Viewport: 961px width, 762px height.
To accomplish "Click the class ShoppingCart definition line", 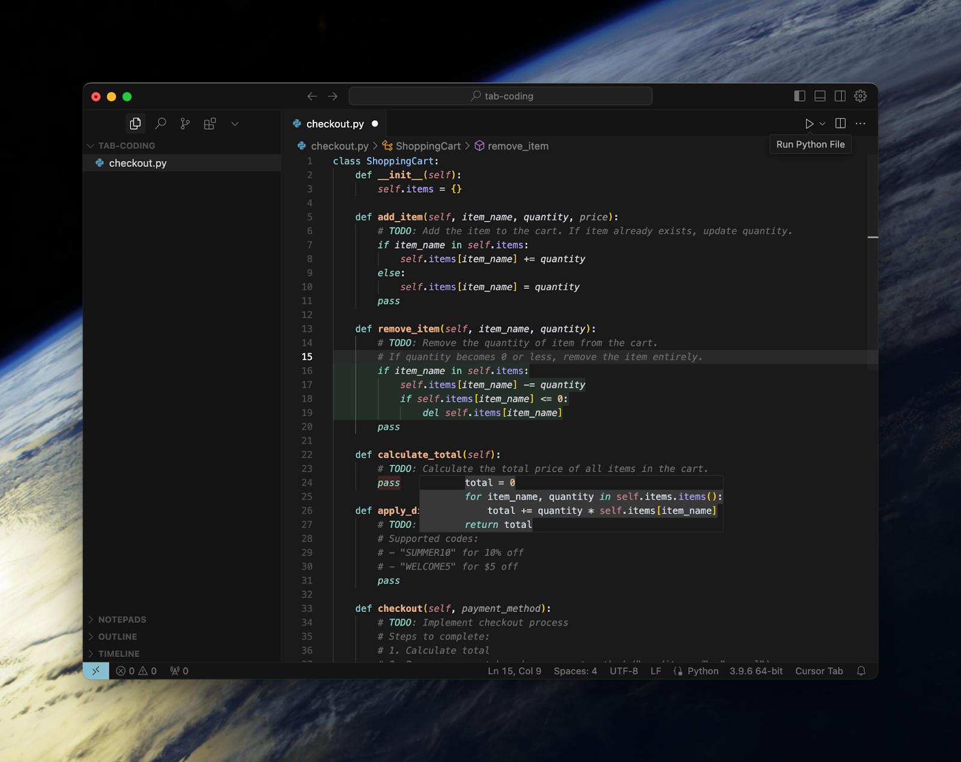I will [x=386, y=161].
